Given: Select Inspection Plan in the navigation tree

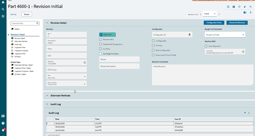Looking at the screenshot, I should point(20,48).
